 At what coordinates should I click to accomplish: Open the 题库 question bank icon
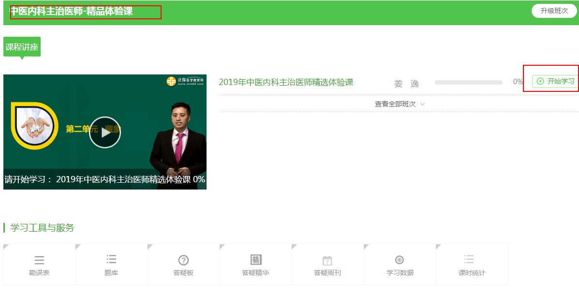click(111, 260)
